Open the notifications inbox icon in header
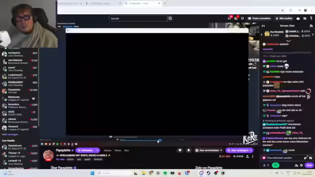This screenshot has height=177, width=315. [x=236, y=18]
